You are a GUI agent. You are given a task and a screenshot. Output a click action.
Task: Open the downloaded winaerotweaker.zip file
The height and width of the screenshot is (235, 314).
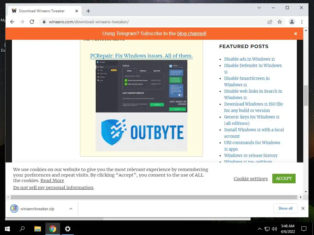click(x=37, y=209)
